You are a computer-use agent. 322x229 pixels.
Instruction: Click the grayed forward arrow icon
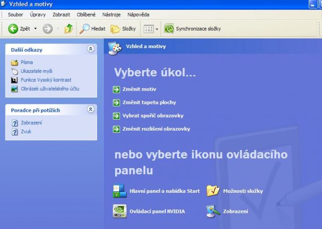[x=48, y=29]
